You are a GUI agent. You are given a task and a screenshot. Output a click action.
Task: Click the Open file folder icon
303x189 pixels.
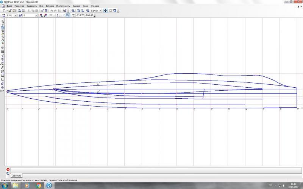pyautogui.click(x=9, y=11)
